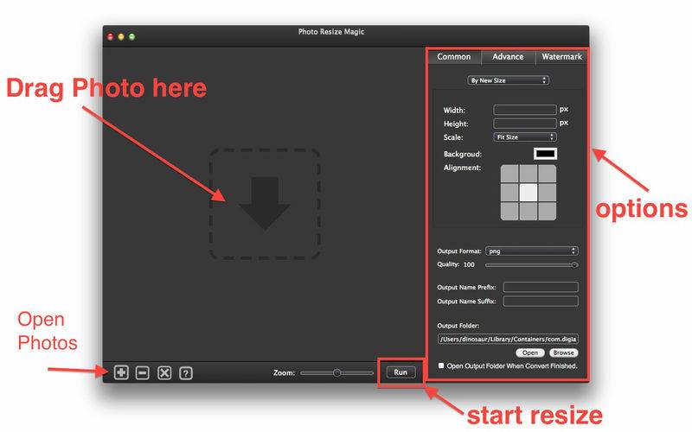This screenshot has width=692, height=432.
Task: Click the Photo Resize Magic title
Action: click(331, 32)
